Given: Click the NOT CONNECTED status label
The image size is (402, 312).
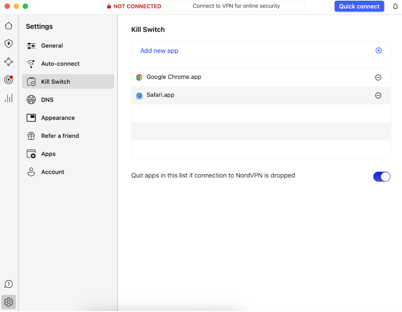Looking at the screenshot, I should click(x=137, y=6).
